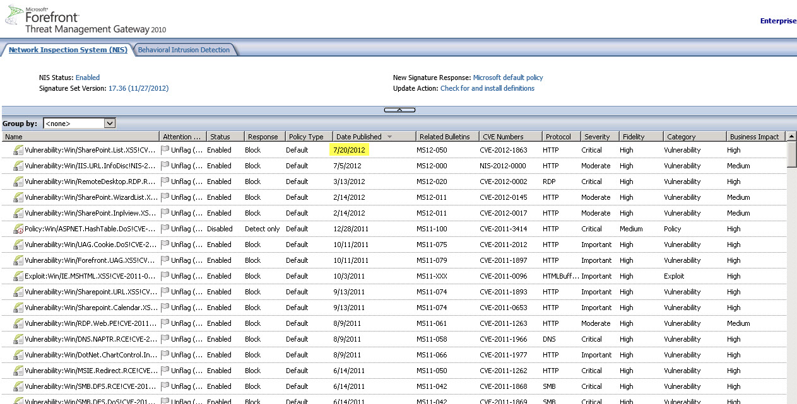The image size is (797, 404).
Task: Click the flag icon in the IIS.URL.InfoDisc row
Action: (165, 166)
